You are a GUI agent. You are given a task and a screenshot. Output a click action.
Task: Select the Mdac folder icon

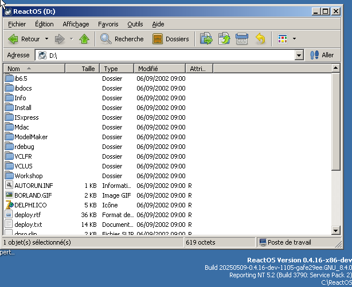click(x=9, y=127)
